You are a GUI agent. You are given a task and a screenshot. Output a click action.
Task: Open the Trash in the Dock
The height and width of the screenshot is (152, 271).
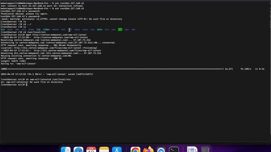205,149
